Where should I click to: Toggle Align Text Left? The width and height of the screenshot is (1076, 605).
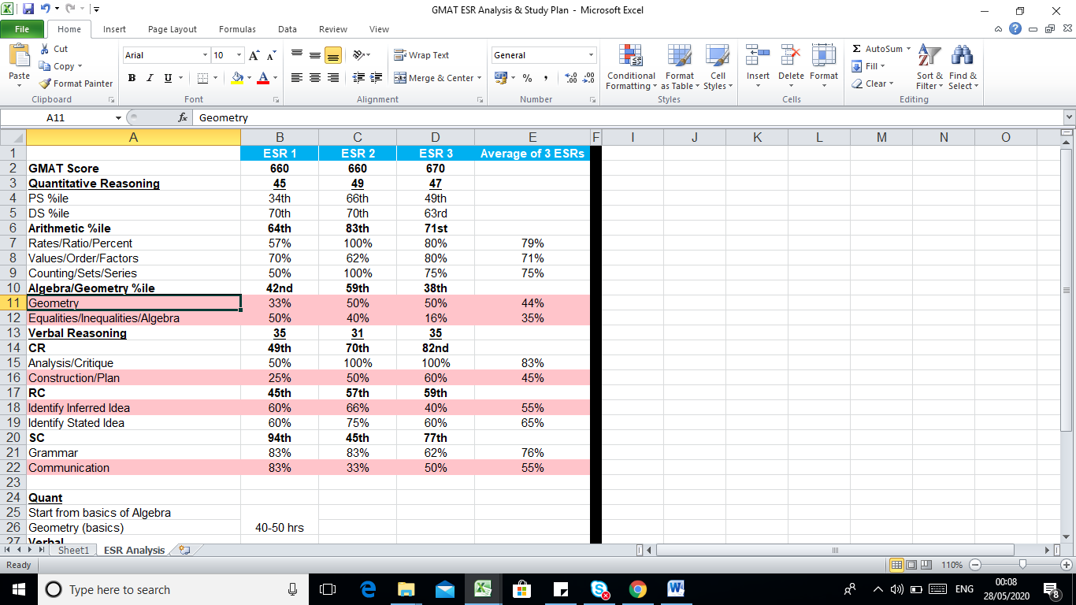pos(297,78)
